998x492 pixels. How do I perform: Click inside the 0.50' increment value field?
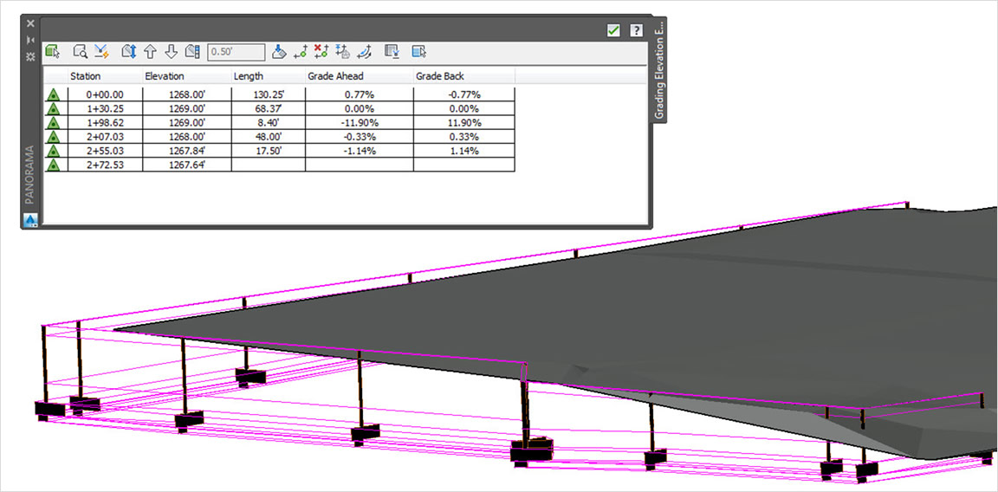237,52
